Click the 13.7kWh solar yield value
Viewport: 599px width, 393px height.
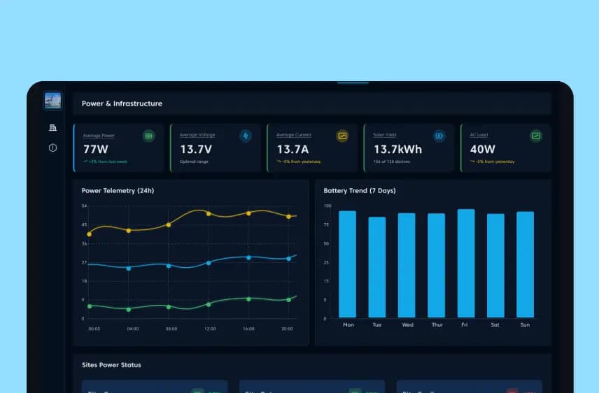(397, 150)
